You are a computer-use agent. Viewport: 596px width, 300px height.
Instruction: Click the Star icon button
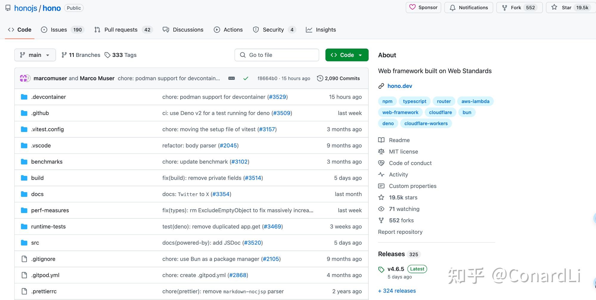[554, 7]
